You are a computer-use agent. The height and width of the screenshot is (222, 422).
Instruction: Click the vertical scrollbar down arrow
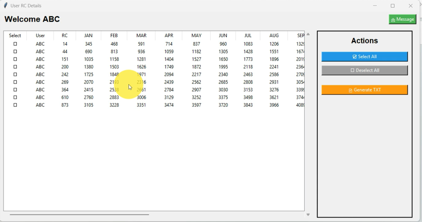tap(308, 215)
